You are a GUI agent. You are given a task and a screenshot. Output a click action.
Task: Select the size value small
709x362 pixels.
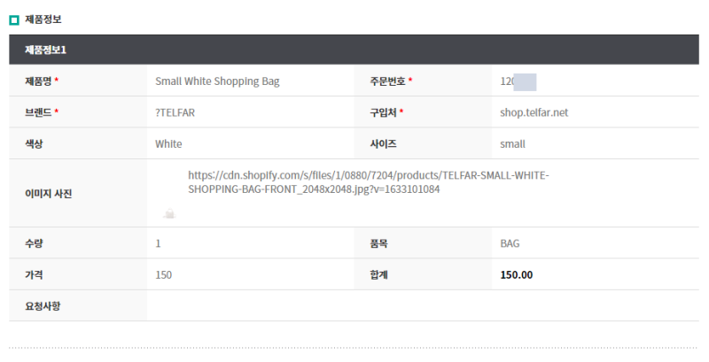pyautogui.click(x=513, y=144)
